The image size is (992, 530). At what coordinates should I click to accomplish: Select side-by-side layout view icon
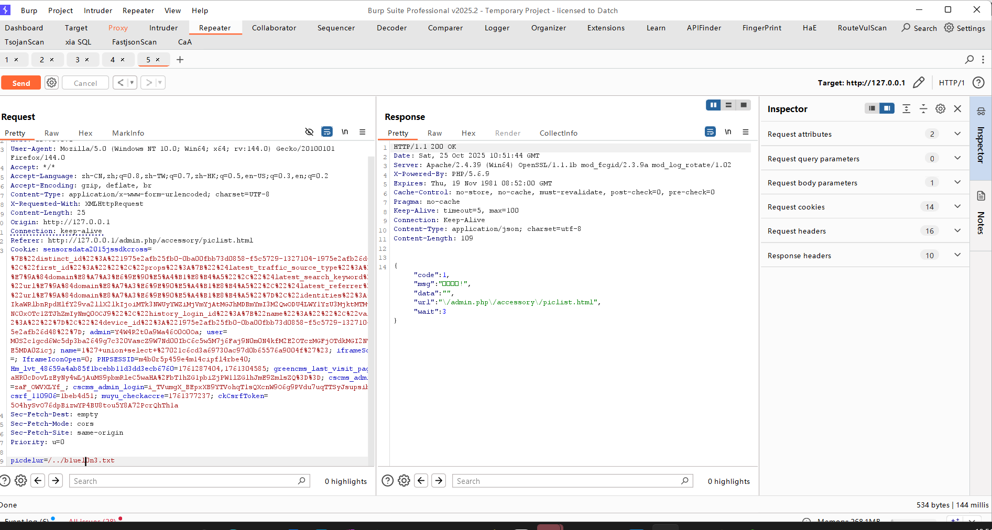[713, 105]
